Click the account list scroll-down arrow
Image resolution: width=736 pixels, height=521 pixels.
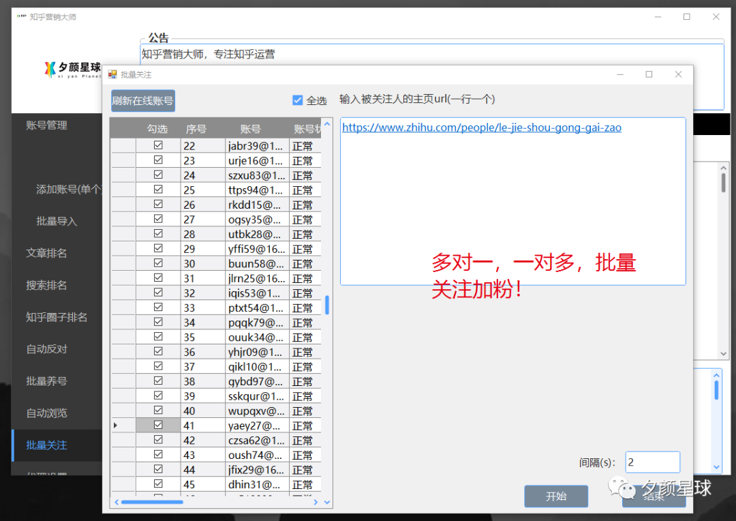(327, 502)
